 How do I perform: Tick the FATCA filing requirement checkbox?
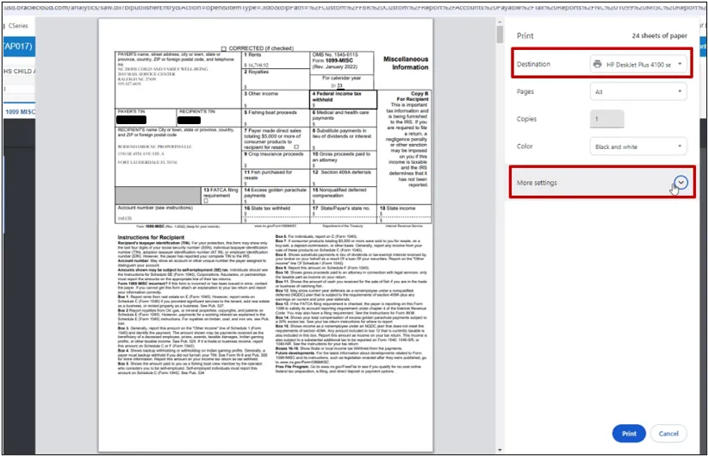[206, 201]
